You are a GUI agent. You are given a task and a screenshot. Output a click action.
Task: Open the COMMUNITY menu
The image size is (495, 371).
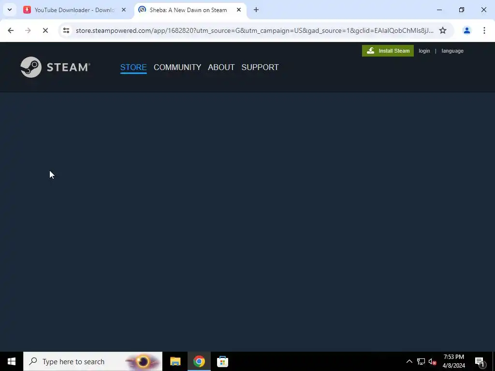pos(177,67)
